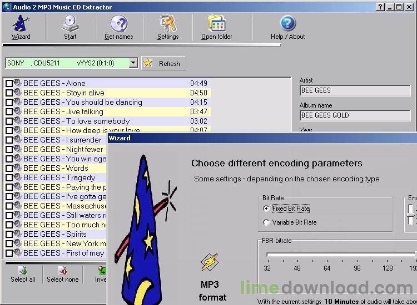
Task: Click the Artist text field
Action: point(355,90)
